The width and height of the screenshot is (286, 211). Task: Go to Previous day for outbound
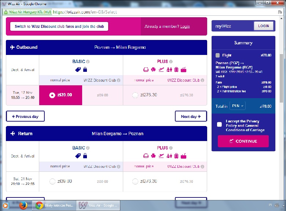point(25,116)
